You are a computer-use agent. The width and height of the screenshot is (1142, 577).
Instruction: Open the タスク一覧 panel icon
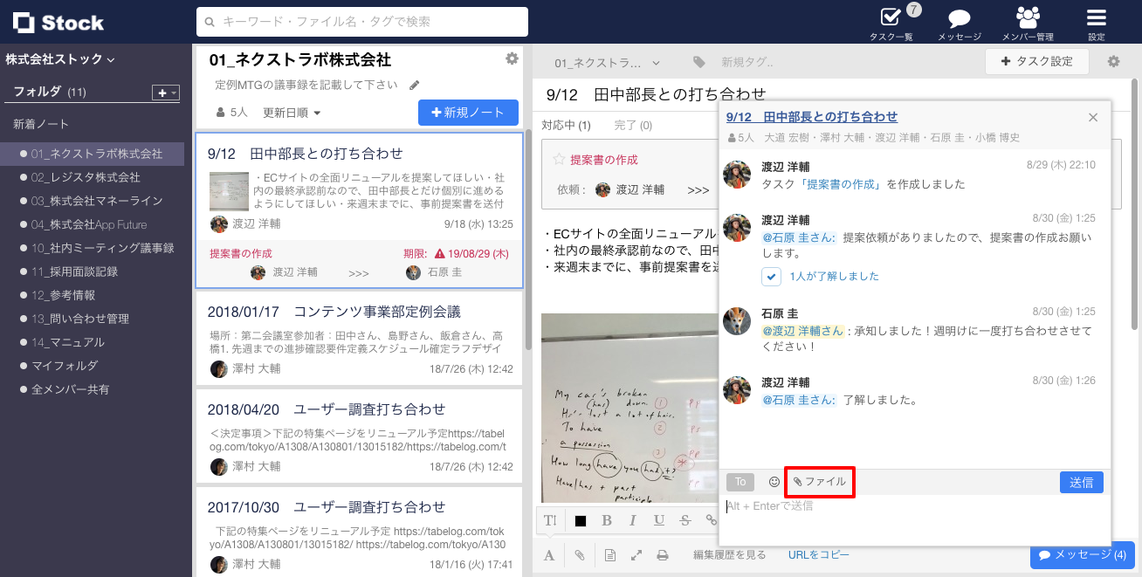point(891,17)
